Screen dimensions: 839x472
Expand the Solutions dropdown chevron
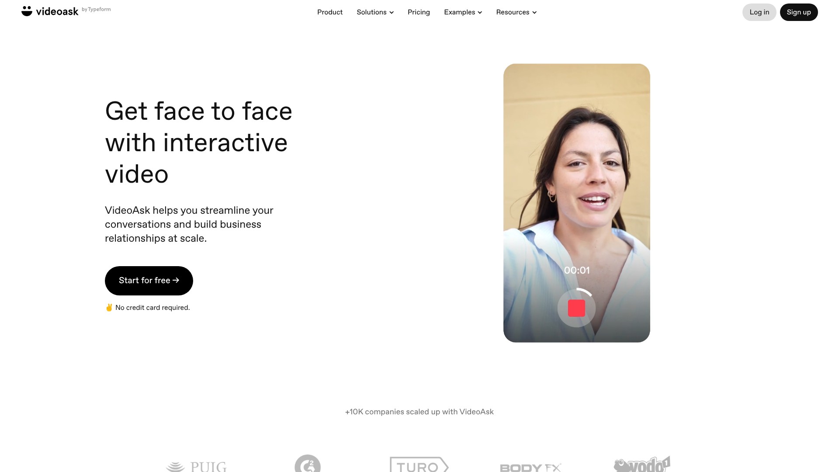pyautogui.click(x=392, y=12)
